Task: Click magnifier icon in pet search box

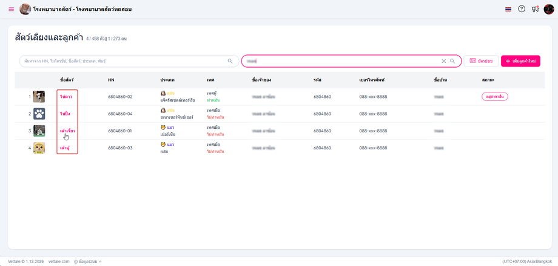Action: pos(230,61)
